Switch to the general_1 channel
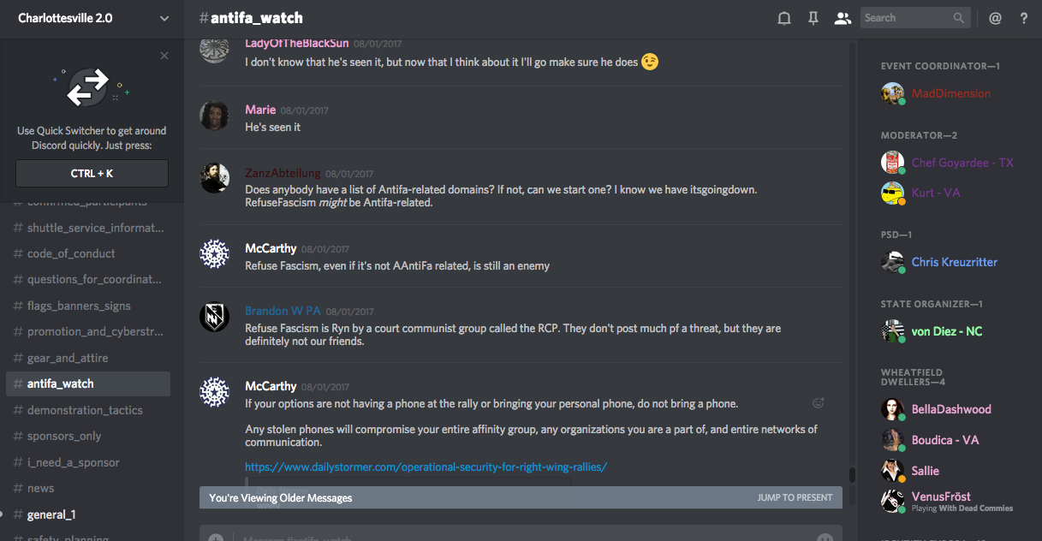The height and width of the screenshot is (541, 1042). [x=51, y=514]
